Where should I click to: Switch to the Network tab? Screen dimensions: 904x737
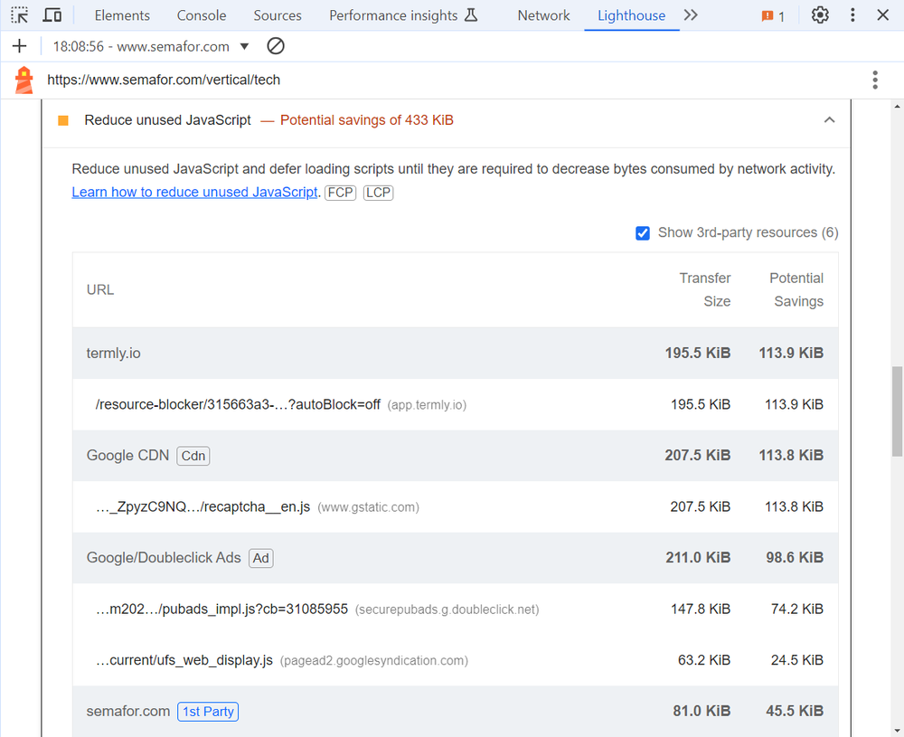(543, 15)
